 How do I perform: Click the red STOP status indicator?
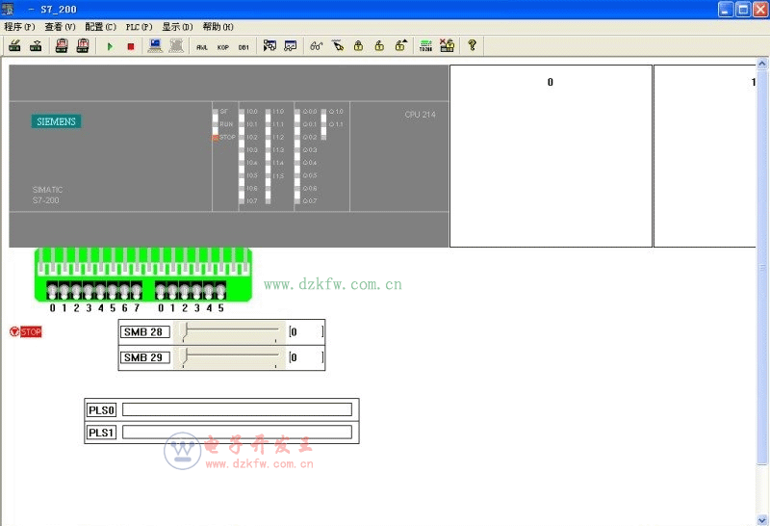pos(26,332)
